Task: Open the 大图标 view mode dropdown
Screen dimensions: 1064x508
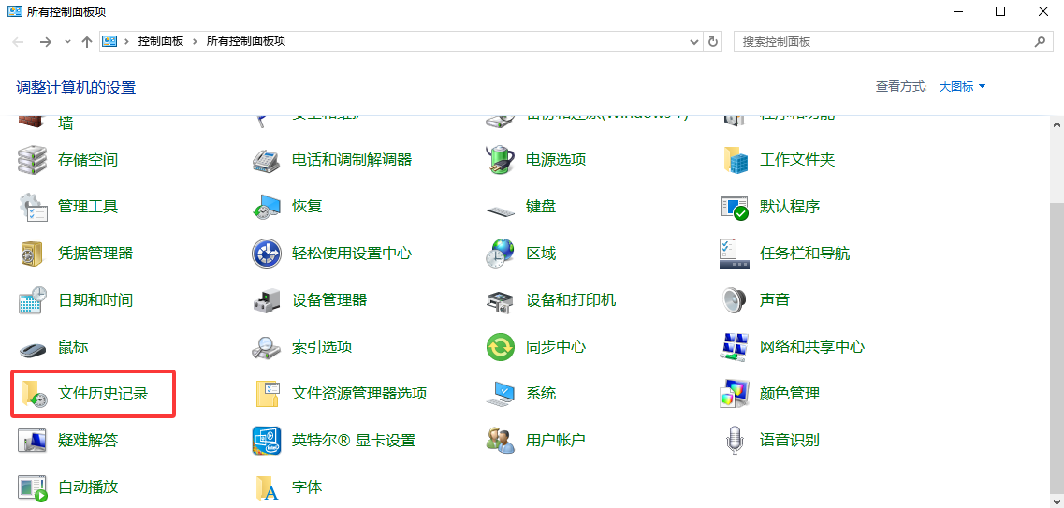Action: [962, 87]
